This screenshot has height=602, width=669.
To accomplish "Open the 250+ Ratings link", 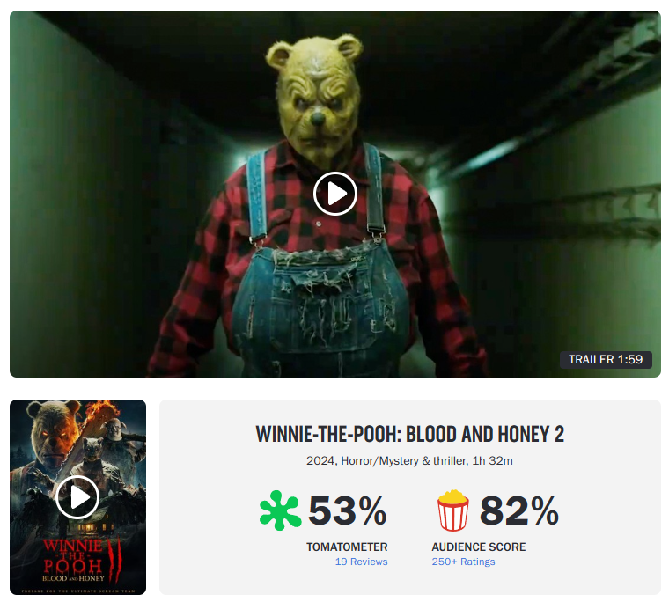I will click(463, 562).
